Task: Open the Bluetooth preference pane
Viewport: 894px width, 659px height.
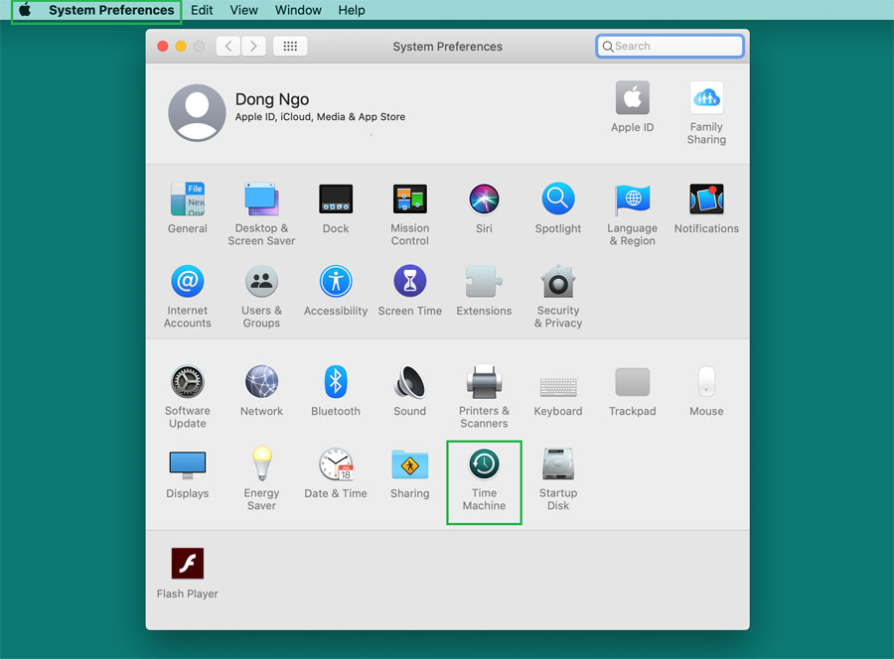Action: click(336, 383)
